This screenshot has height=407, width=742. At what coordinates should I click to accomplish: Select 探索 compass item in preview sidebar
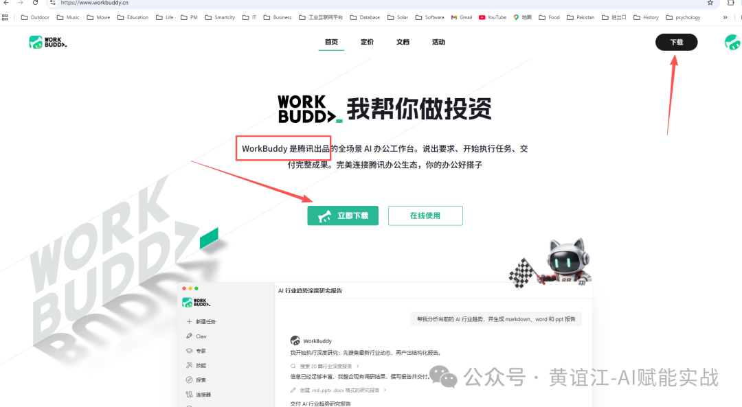pyautogui.click(x=196, y=380)
